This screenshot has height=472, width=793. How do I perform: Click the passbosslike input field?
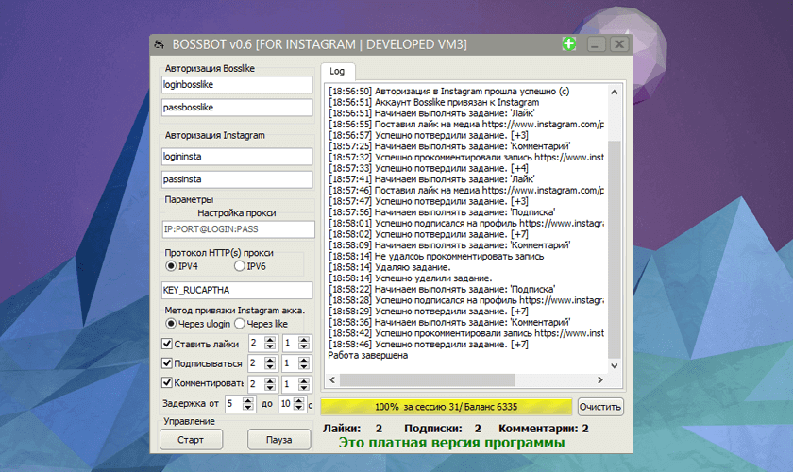[x=237, y=108]
